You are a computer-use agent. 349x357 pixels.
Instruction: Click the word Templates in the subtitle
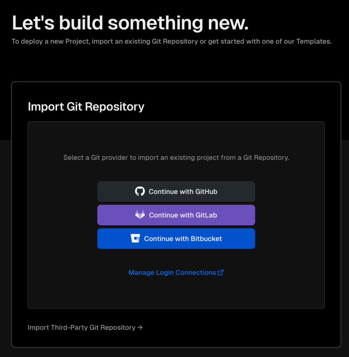[314, 42]
